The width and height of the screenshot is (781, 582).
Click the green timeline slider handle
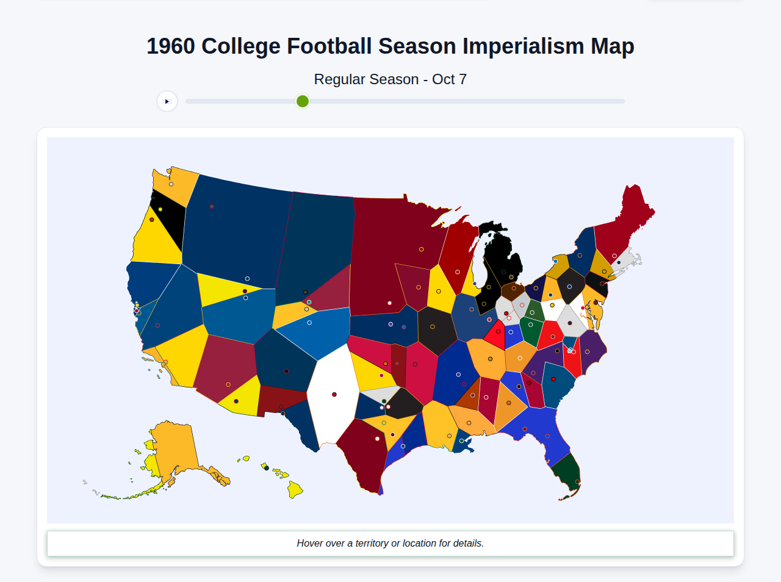302,101
